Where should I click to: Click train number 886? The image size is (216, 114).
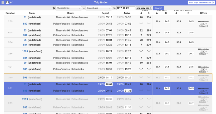point(25,69)
